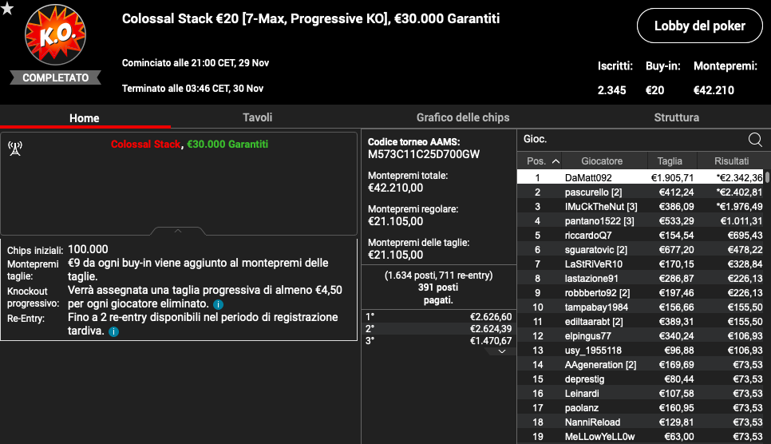
Task: Sort players by Risultati column
Action: (x=731, y=161)
